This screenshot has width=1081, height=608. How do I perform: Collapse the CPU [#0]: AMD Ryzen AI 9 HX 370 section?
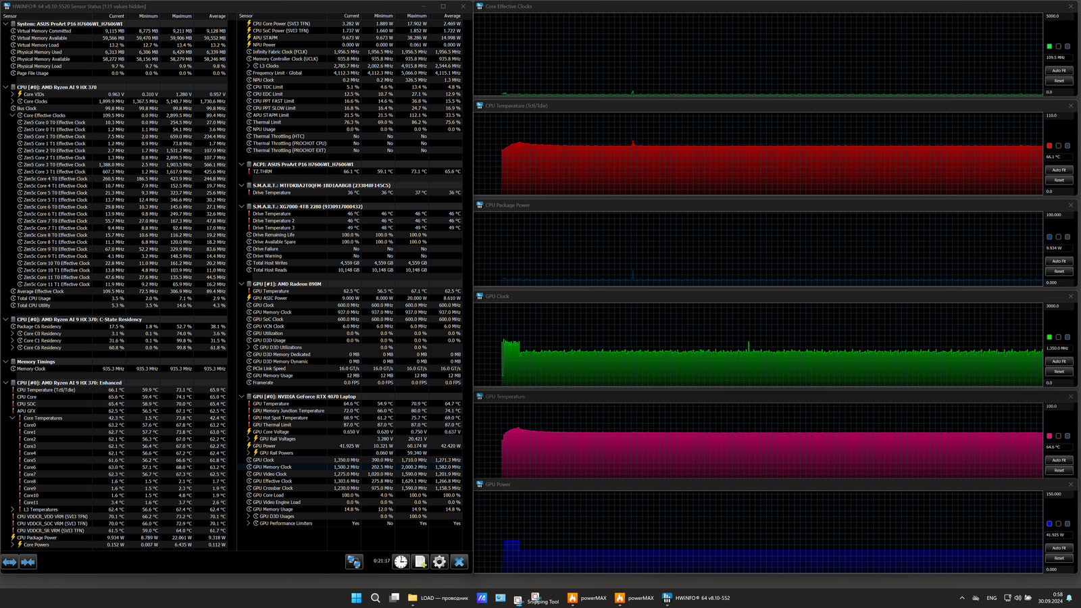click(x=5, y=87)
